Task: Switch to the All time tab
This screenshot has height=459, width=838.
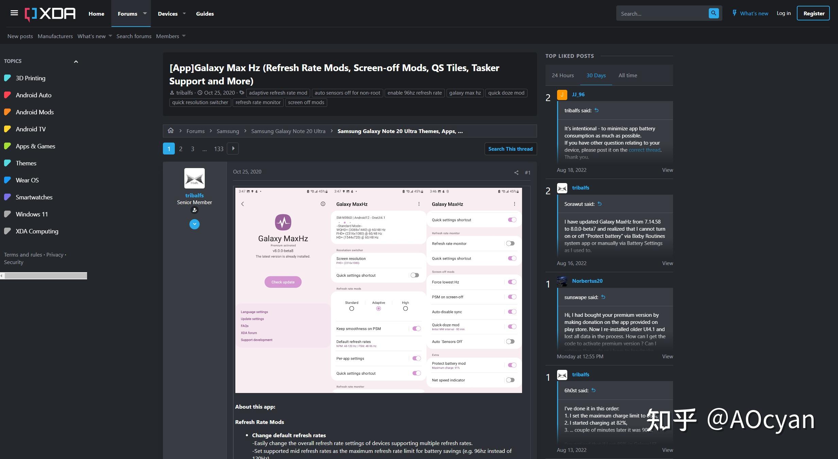Action: pos(627,75)
